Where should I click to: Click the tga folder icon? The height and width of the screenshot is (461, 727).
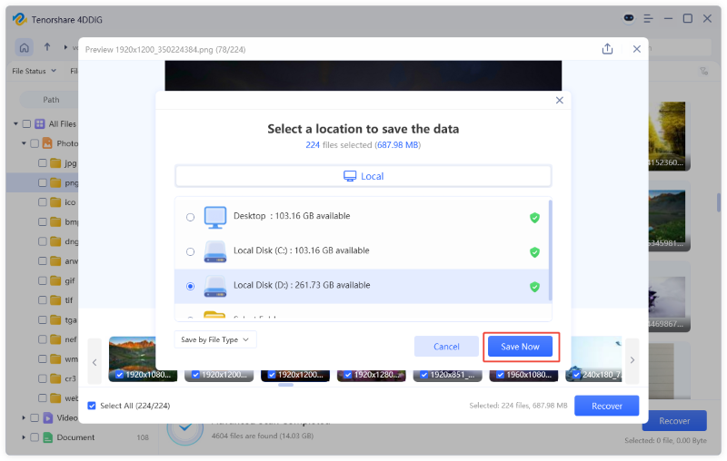[55, 319]
